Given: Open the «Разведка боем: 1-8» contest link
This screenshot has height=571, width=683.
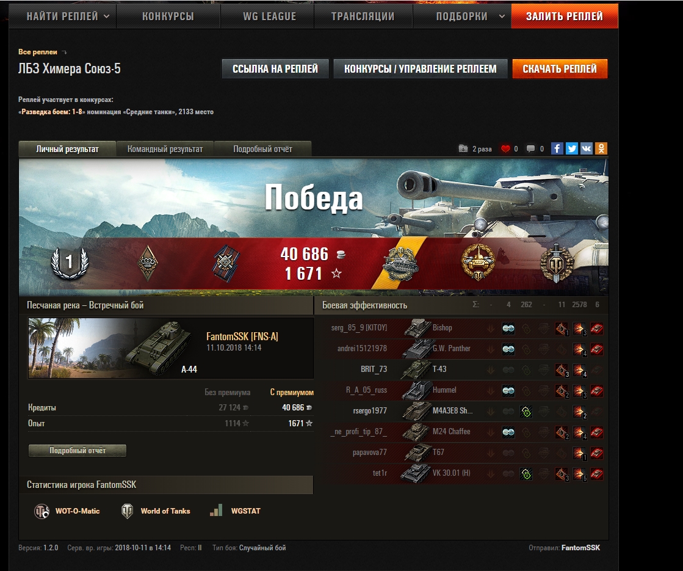Looking at the screenshot, I should [52, 112].
